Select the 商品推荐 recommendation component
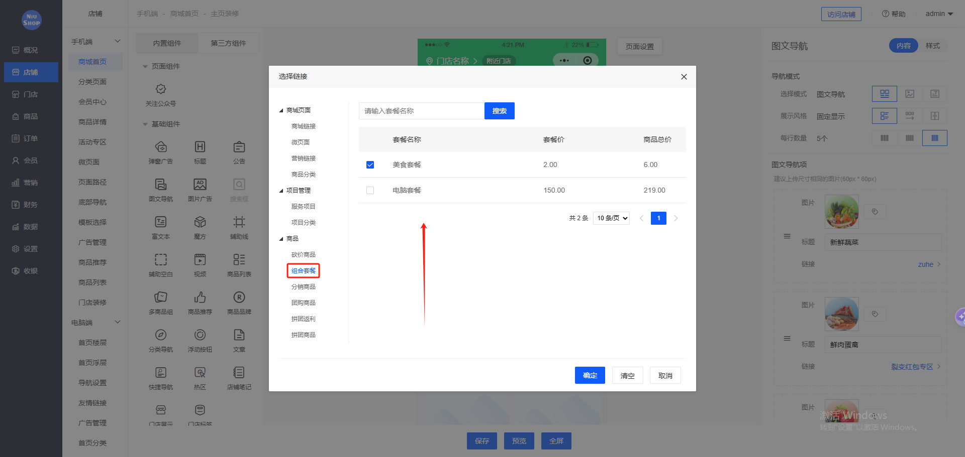This screenshot has height=457, width=965. click(200, 302)
